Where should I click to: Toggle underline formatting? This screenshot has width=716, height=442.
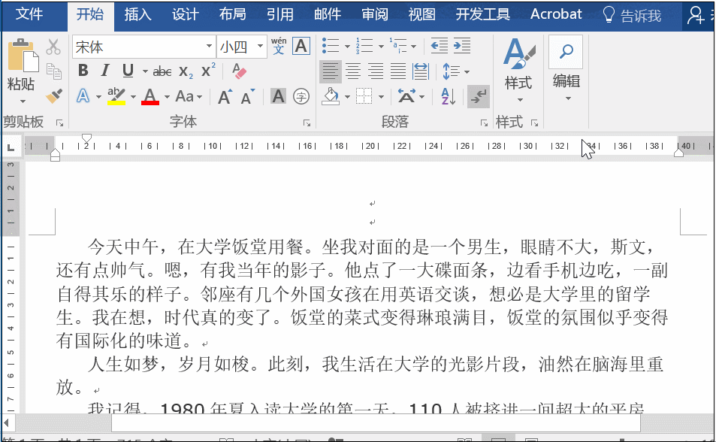pyautogui.click(x=128, y=71)
